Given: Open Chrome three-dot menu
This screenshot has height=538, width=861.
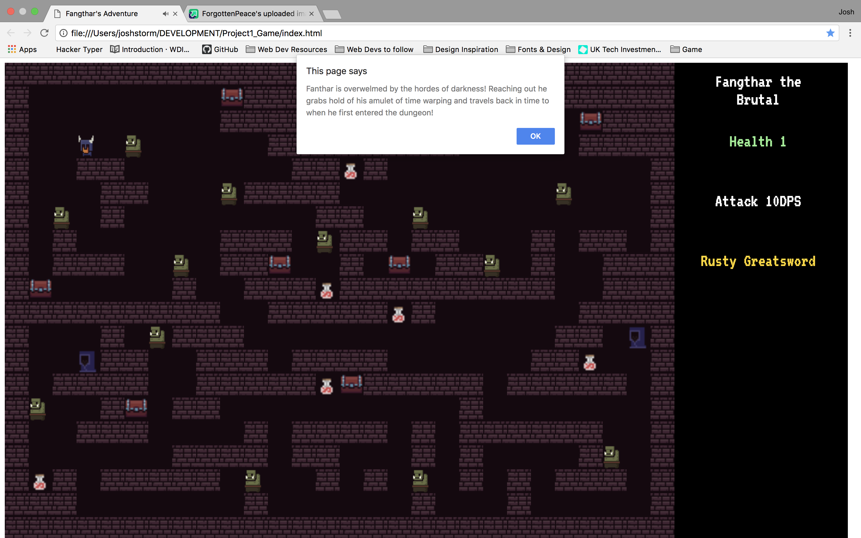Looking at the screenshot, I should click(x=850, y=33).
